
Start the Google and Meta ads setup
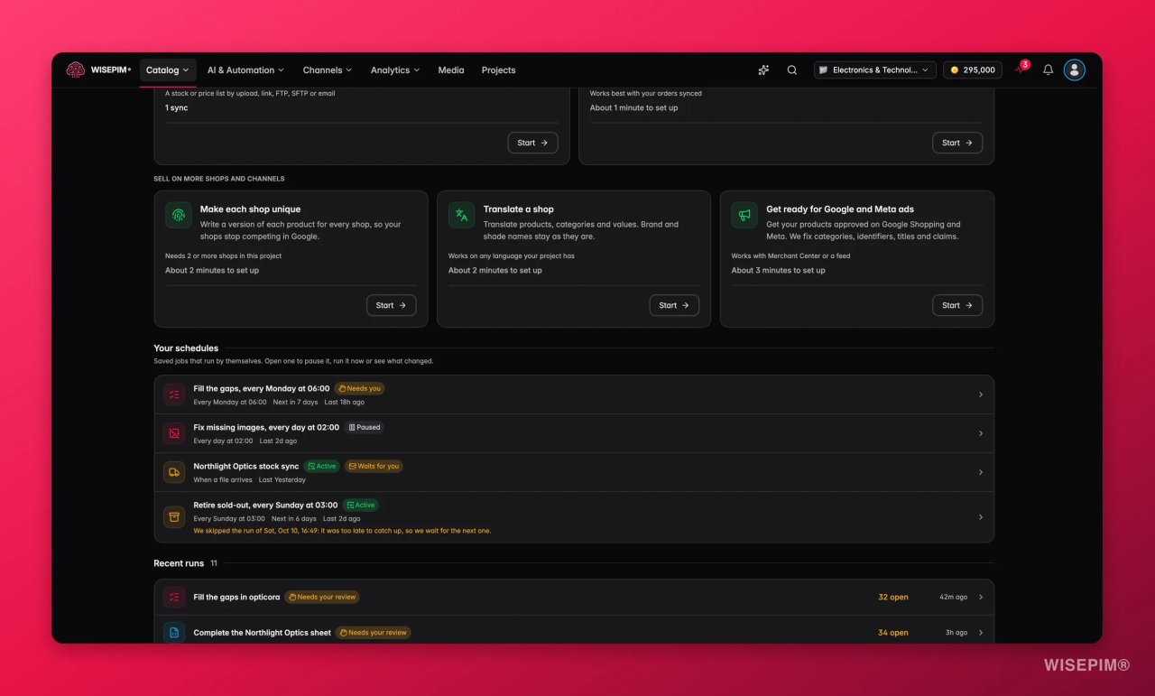pyautogui.click(x=957, y=305)
